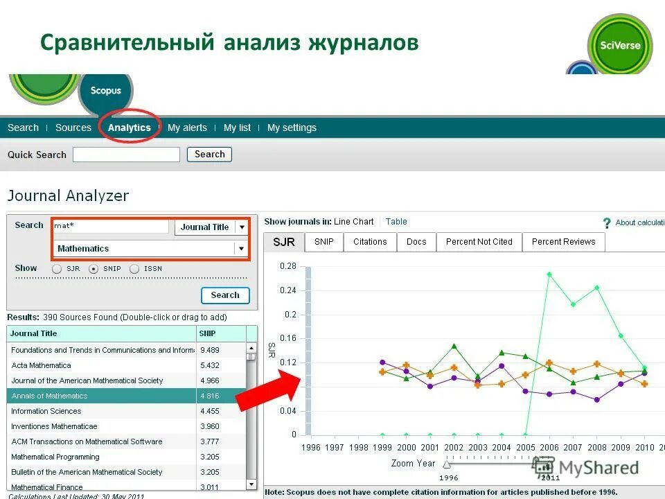Open My list
Viewport: 665px width, 499px height.
[237, 128]
